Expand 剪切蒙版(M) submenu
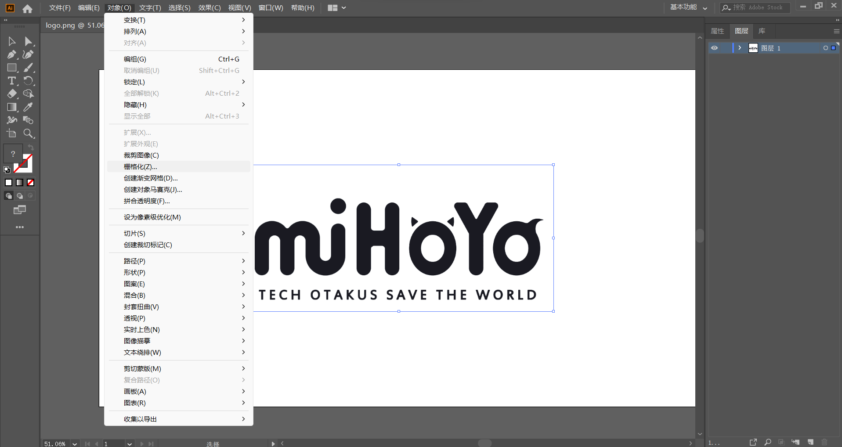The image size is (842, 447). coord(179,369)
